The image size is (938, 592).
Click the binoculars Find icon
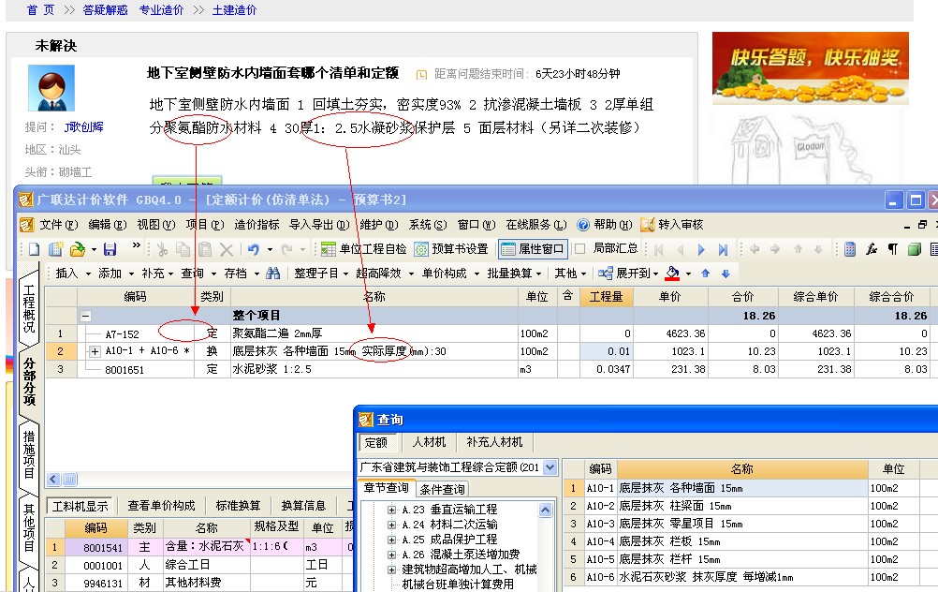(x=272, y=274)
